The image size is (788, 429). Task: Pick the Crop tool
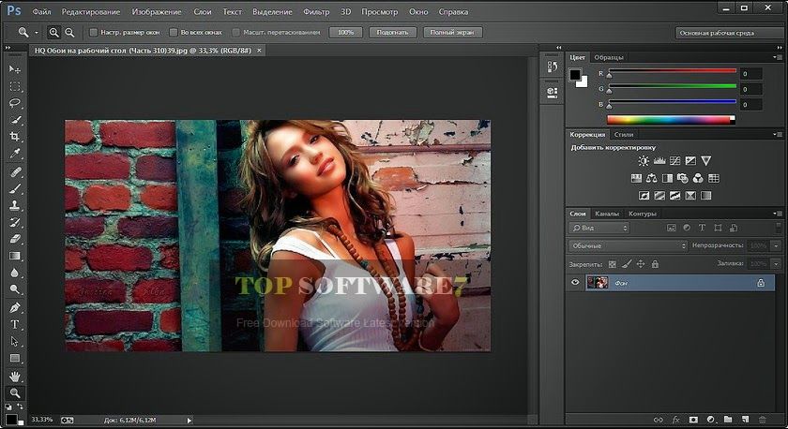14,137
